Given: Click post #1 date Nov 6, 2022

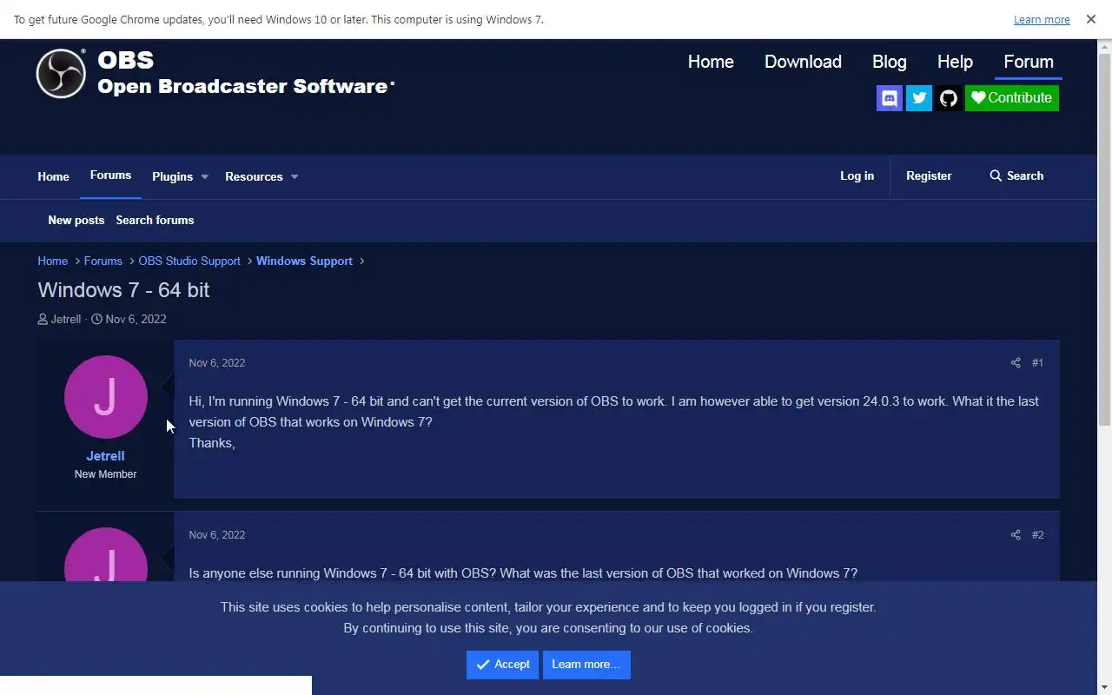Looking at the screenshot, I should pos(217,363).
